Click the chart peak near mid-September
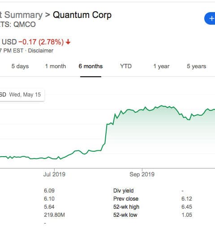This screenshot has width=215, height=228. (x=162, y=106)
